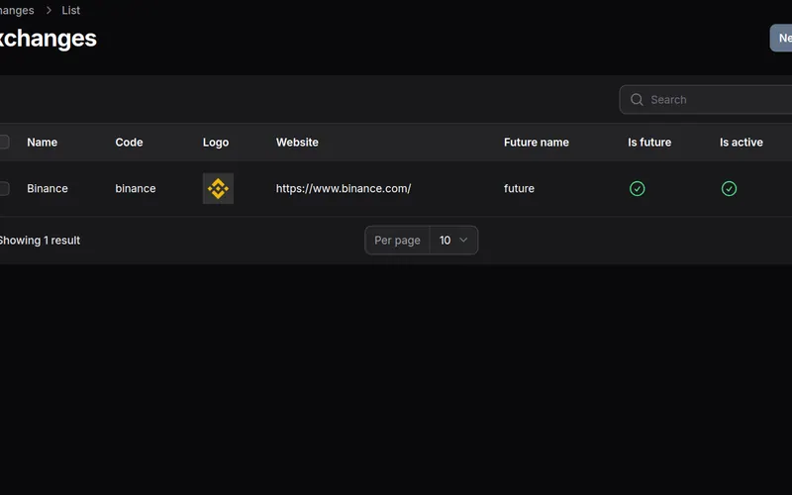
Task: Click the https://www.binance.com/ website cell
Action: pos(344,188)
